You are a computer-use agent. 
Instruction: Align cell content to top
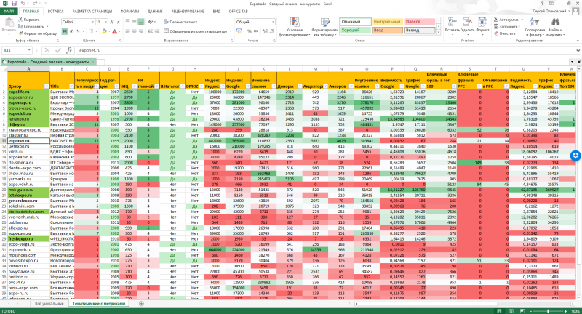point(127,22)
